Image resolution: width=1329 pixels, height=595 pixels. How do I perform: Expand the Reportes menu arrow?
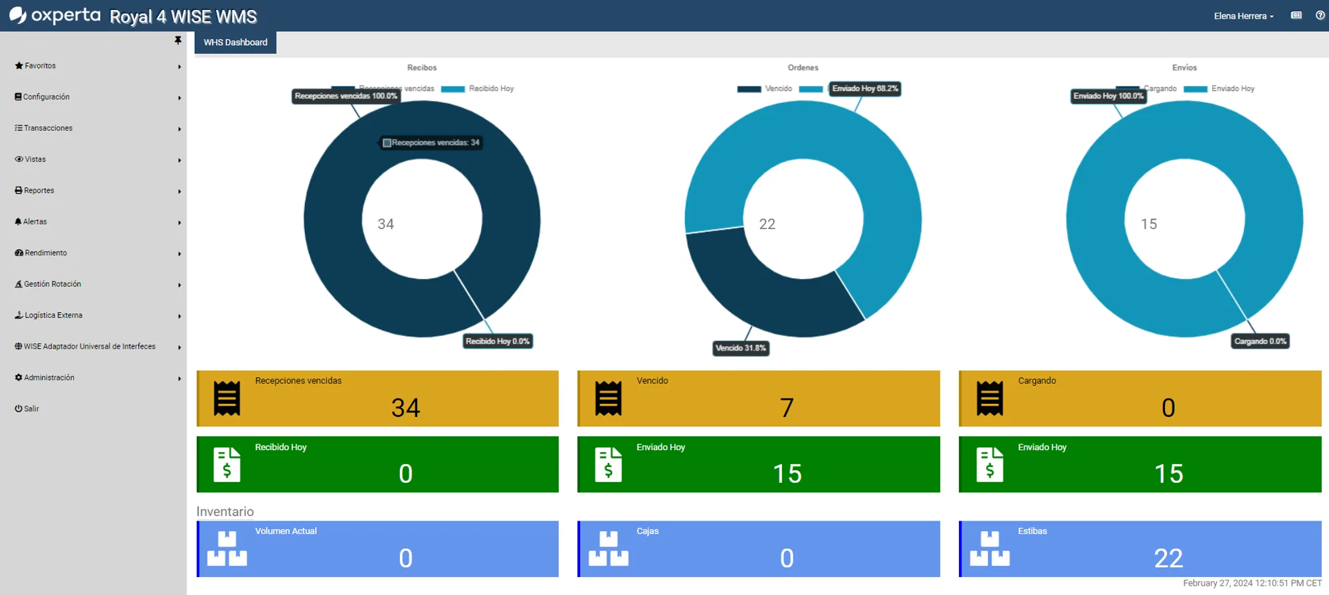[x=179, y=191]
